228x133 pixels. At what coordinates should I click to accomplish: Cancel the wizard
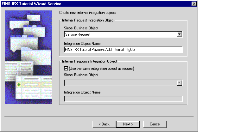click(155, 124)
